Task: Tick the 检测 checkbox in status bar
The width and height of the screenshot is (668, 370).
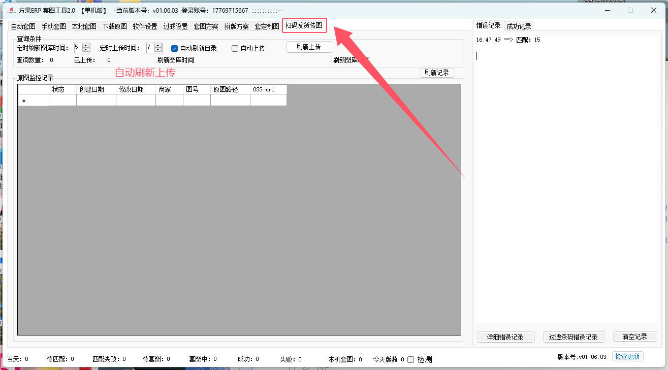Action: coord(411,359)
